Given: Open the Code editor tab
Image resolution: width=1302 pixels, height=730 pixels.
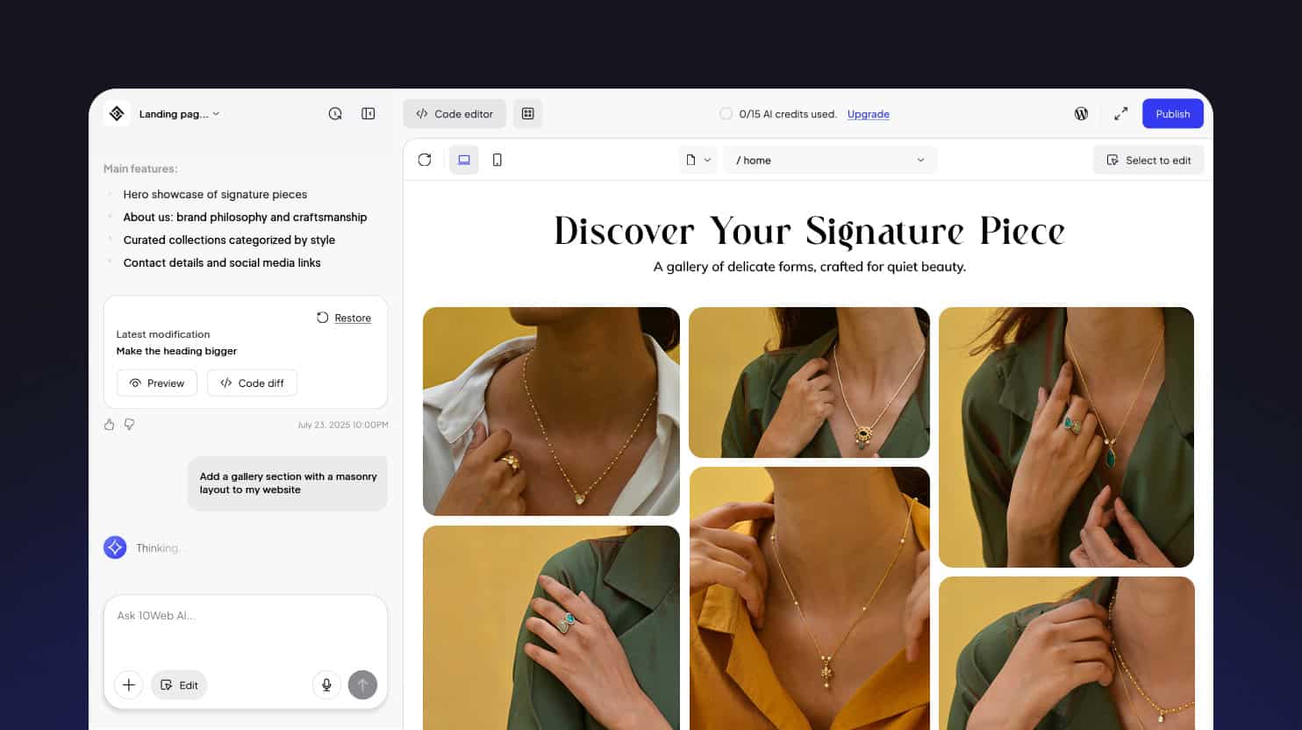Looking at the screenshot, I should [454, 114].
